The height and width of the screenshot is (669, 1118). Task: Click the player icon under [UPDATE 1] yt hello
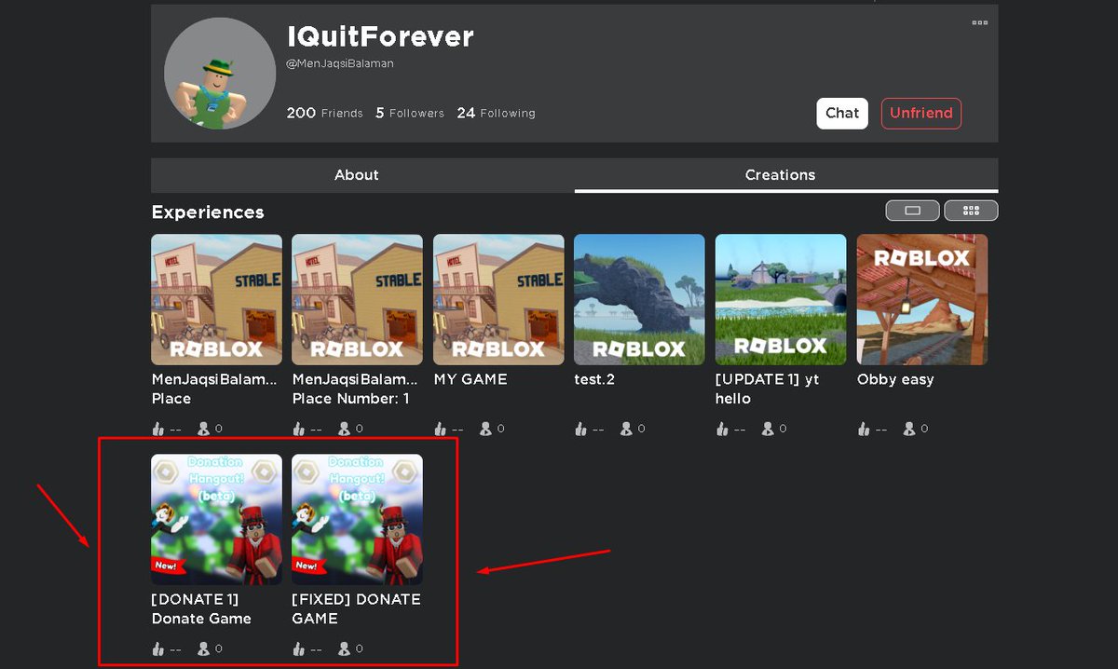pyautogui.click(x=768, y=429)
